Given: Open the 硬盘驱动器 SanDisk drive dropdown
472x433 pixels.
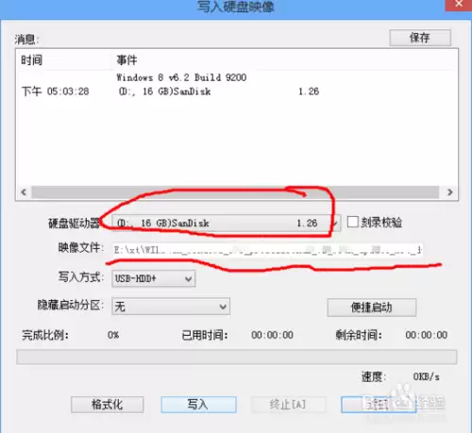Looking at the screenshot, I should pos(227,224).
